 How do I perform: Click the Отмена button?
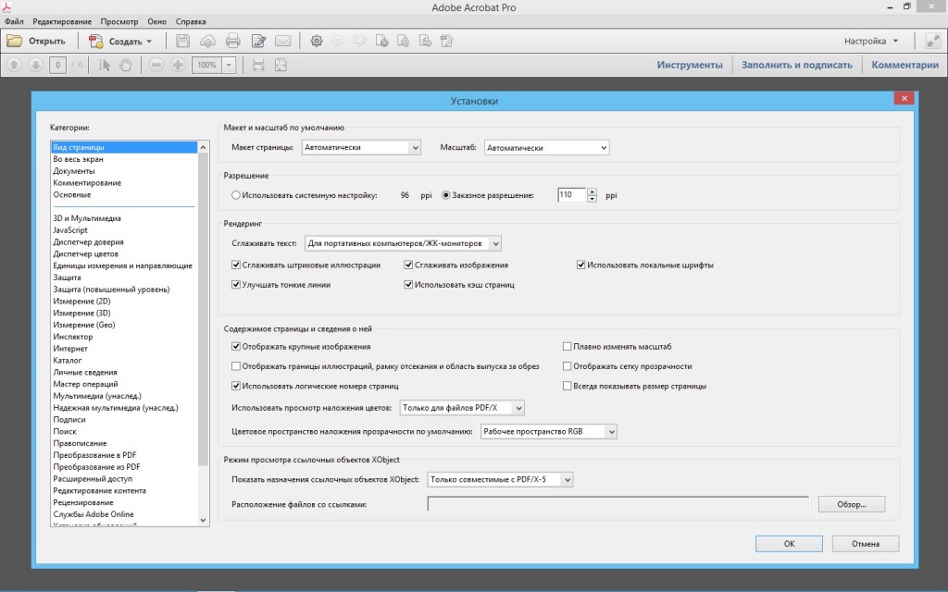pos(866,544)
